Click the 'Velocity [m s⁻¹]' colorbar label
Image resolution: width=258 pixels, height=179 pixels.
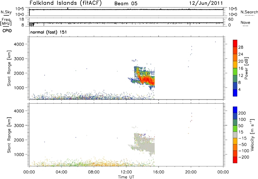click(x=252, y=135)
